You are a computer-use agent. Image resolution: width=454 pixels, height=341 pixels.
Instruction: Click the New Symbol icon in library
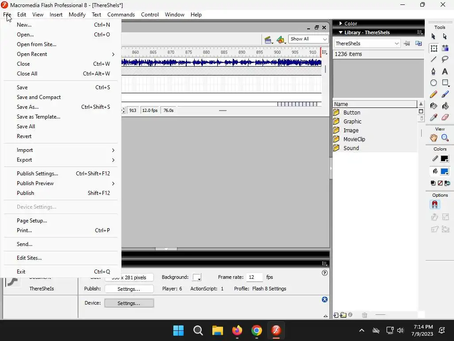pos(336,315)
